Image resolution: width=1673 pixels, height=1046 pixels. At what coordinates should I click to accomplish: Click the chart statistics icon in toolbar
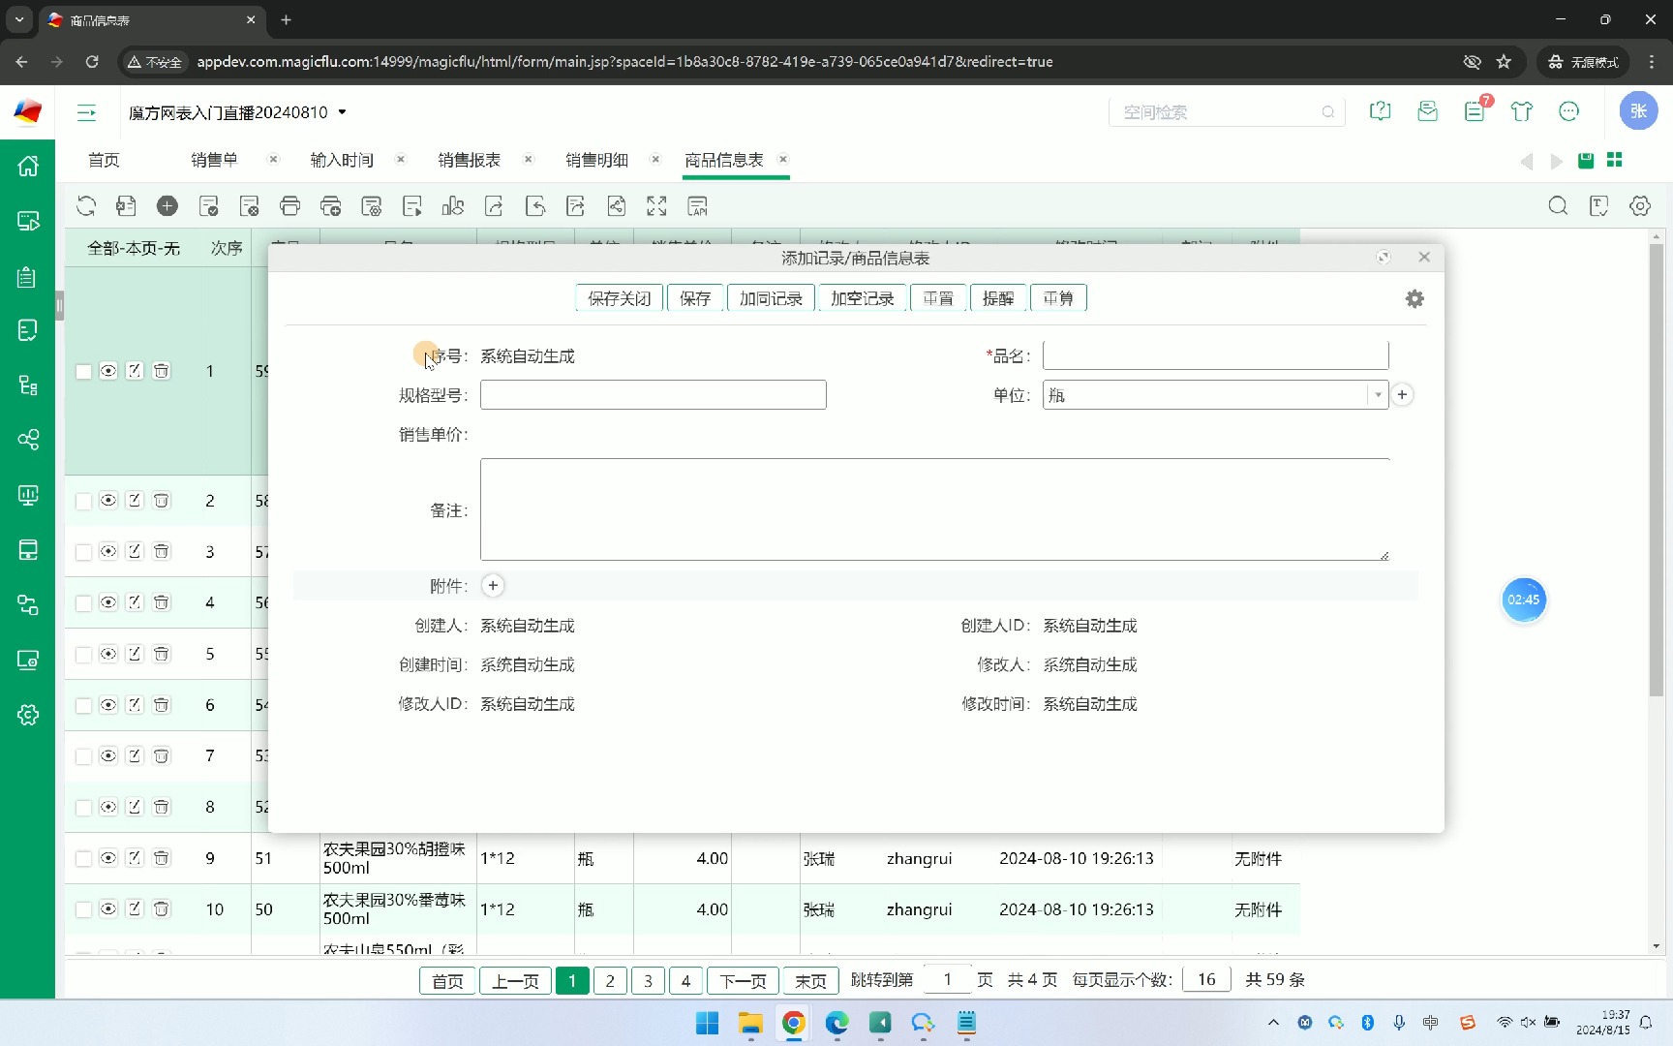(x=453, y=205)
